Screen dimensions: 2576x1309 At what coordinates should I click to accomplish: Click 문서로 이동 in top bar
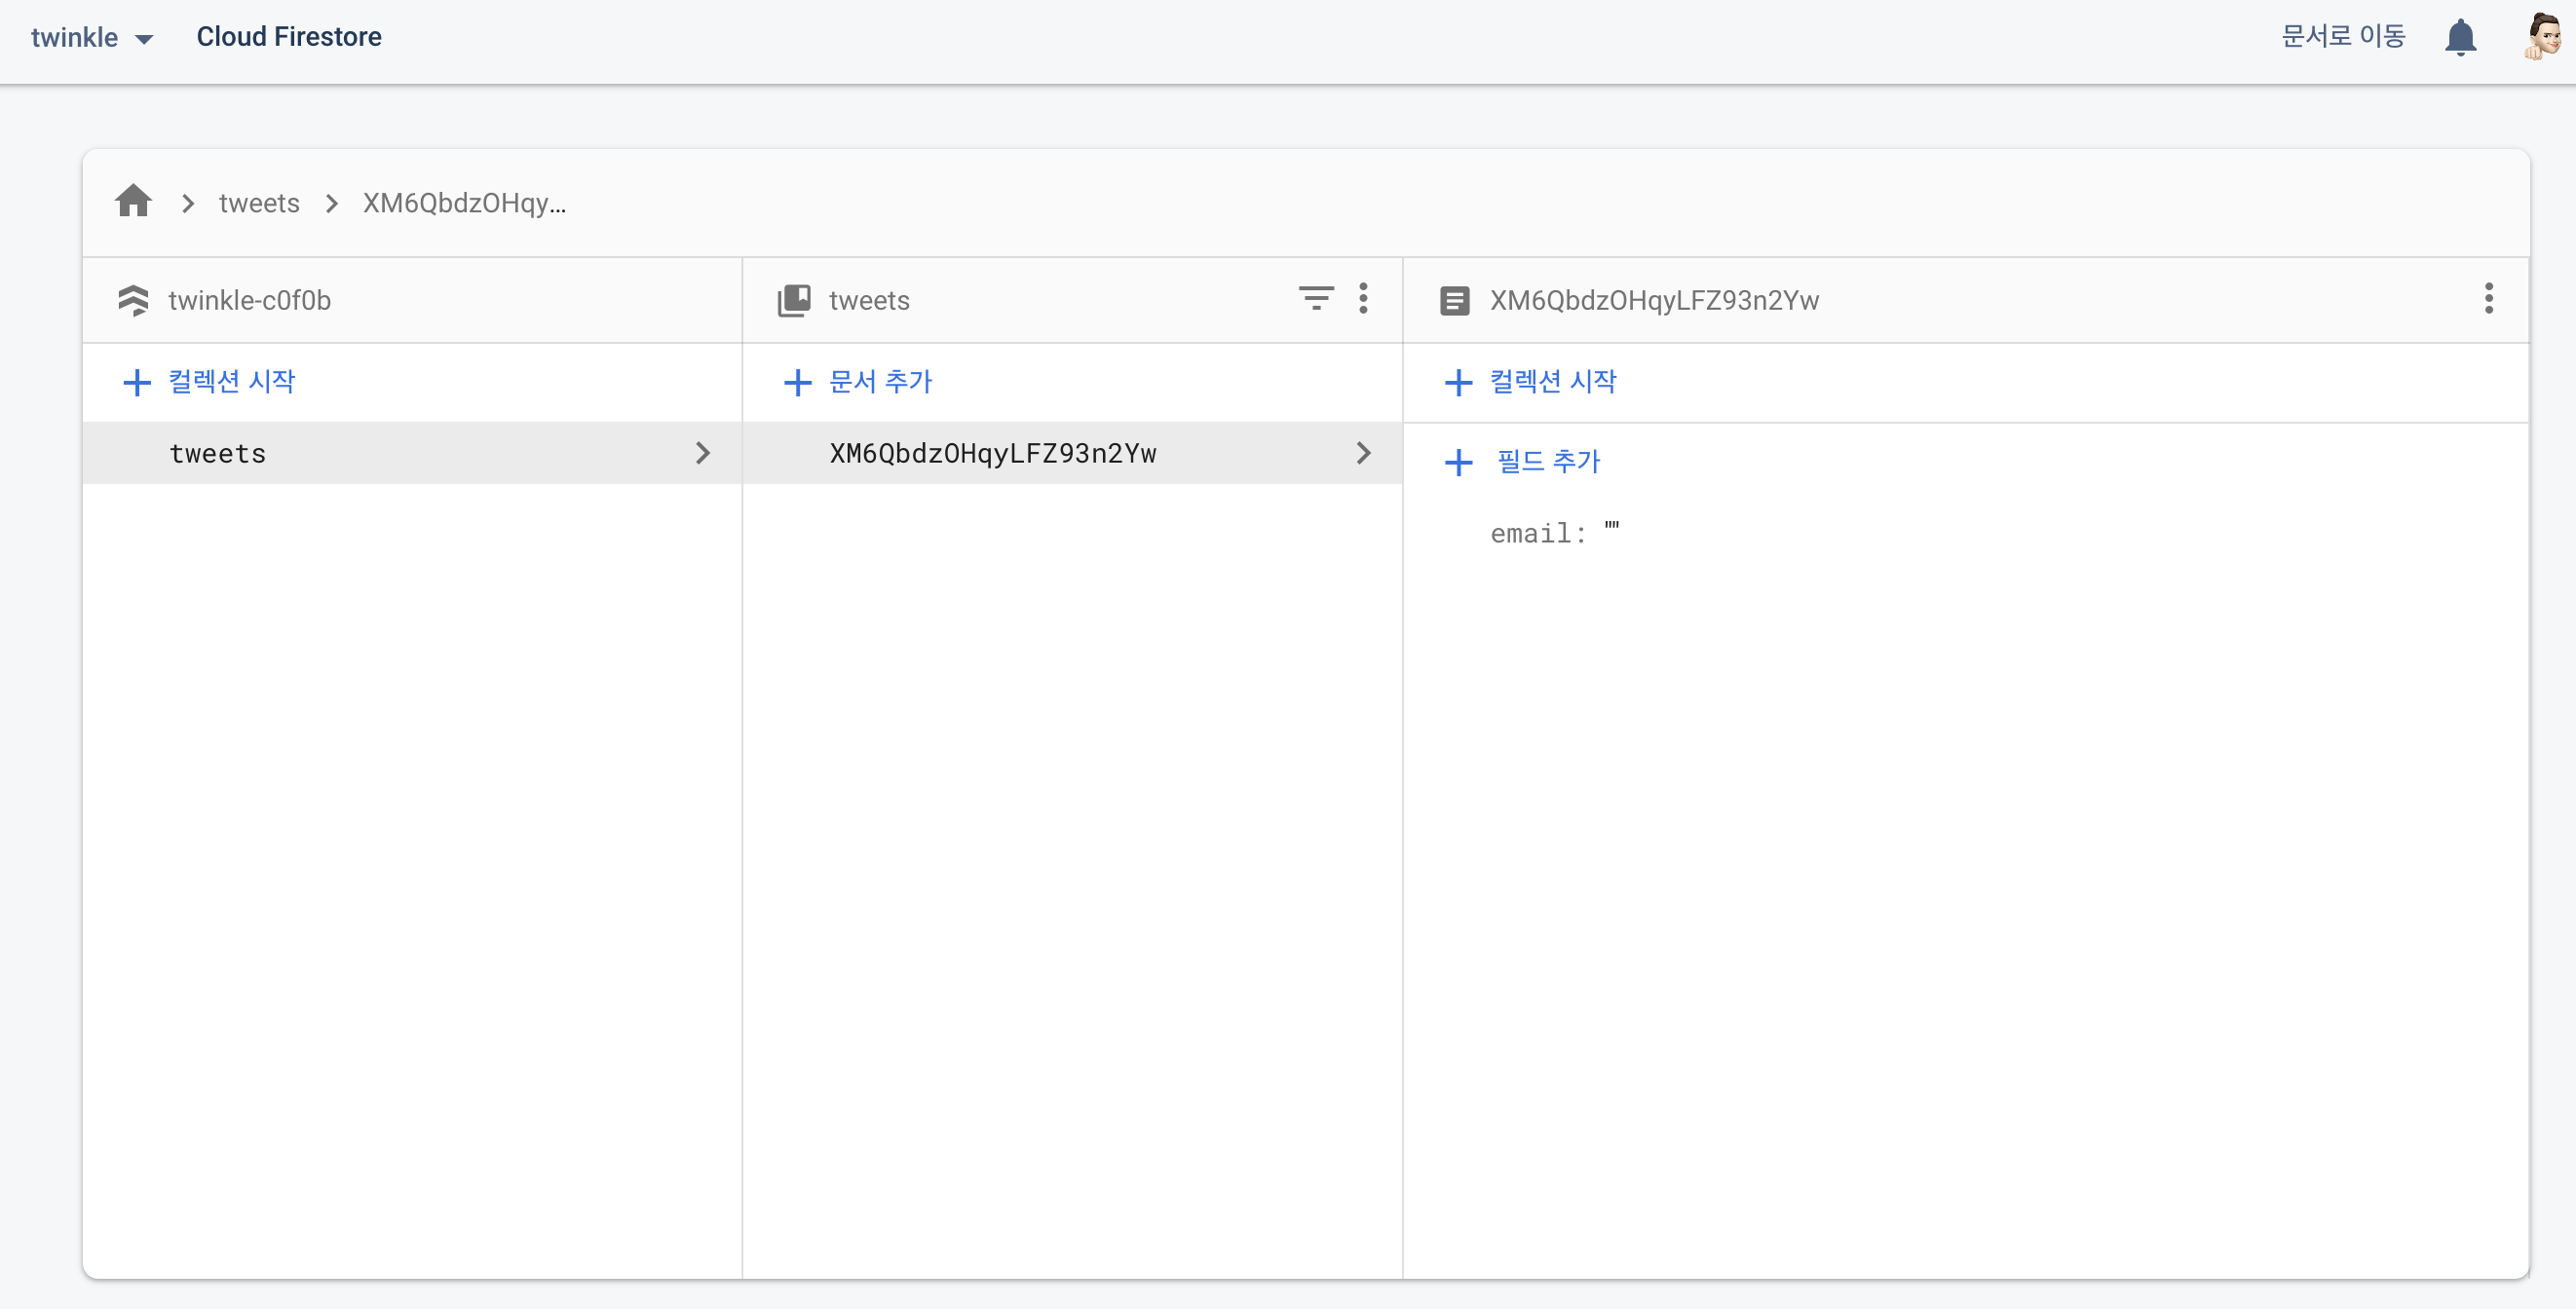(x=2343, y=37)
